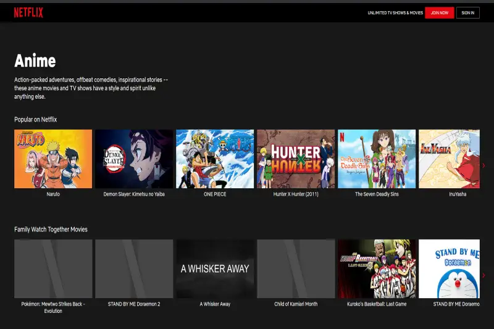494x329 pixels.
Task: Click Kuroko's Basketball: Last Game title text
Action: pos(377,304)
